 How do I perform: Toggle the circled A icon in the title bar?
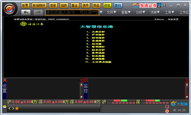[164, 5]
